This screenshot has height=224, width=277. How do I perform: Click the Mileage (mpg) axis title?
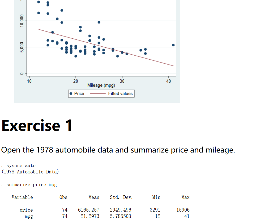(101, 85)
